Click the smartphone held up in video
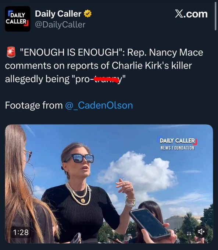218x250 pixels. pos(150,224)
